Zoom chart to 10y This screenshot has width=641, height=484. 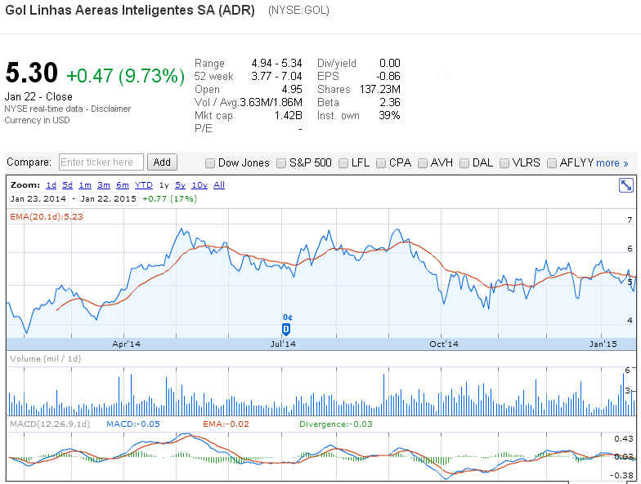click(199, 184)
